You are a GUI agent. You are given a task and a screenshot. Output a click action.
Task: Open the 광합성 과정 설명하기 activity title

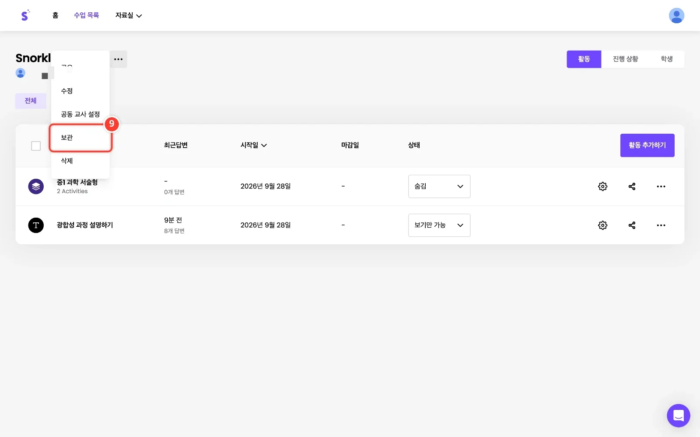(85, 225)
